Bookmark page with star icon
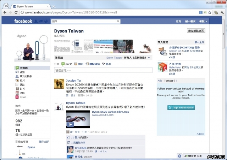227x160 pixels. coord(210,12)
